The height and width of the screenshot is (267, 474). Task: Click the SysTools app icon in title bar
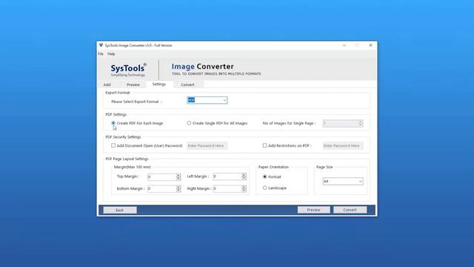pyautogui.click(x=101, y=45)
